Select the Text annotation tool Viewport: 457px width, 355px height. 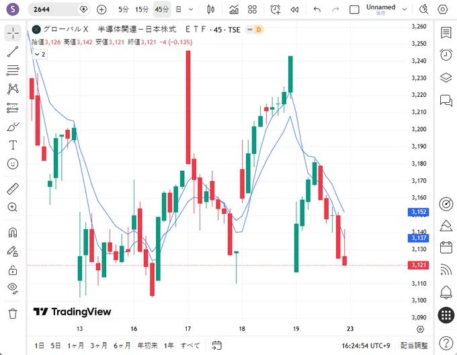[x=13, y=145]
